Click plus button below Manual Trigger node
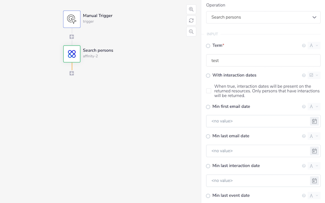The height and width of the screenshot is (203, 325). pos(72,37)
